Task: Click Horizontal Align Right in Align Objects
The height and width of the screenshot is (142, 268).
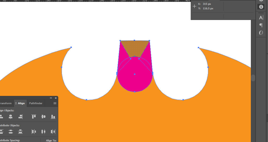Action: pos(20,117)
